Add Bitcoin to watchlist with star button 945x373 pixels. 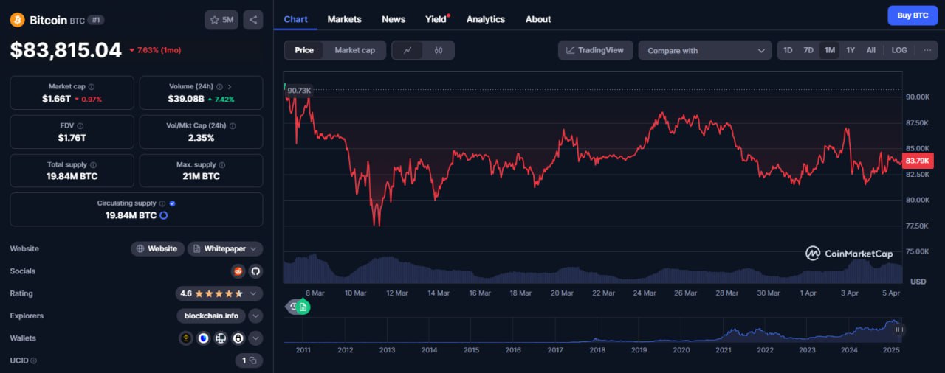(221, 20)
